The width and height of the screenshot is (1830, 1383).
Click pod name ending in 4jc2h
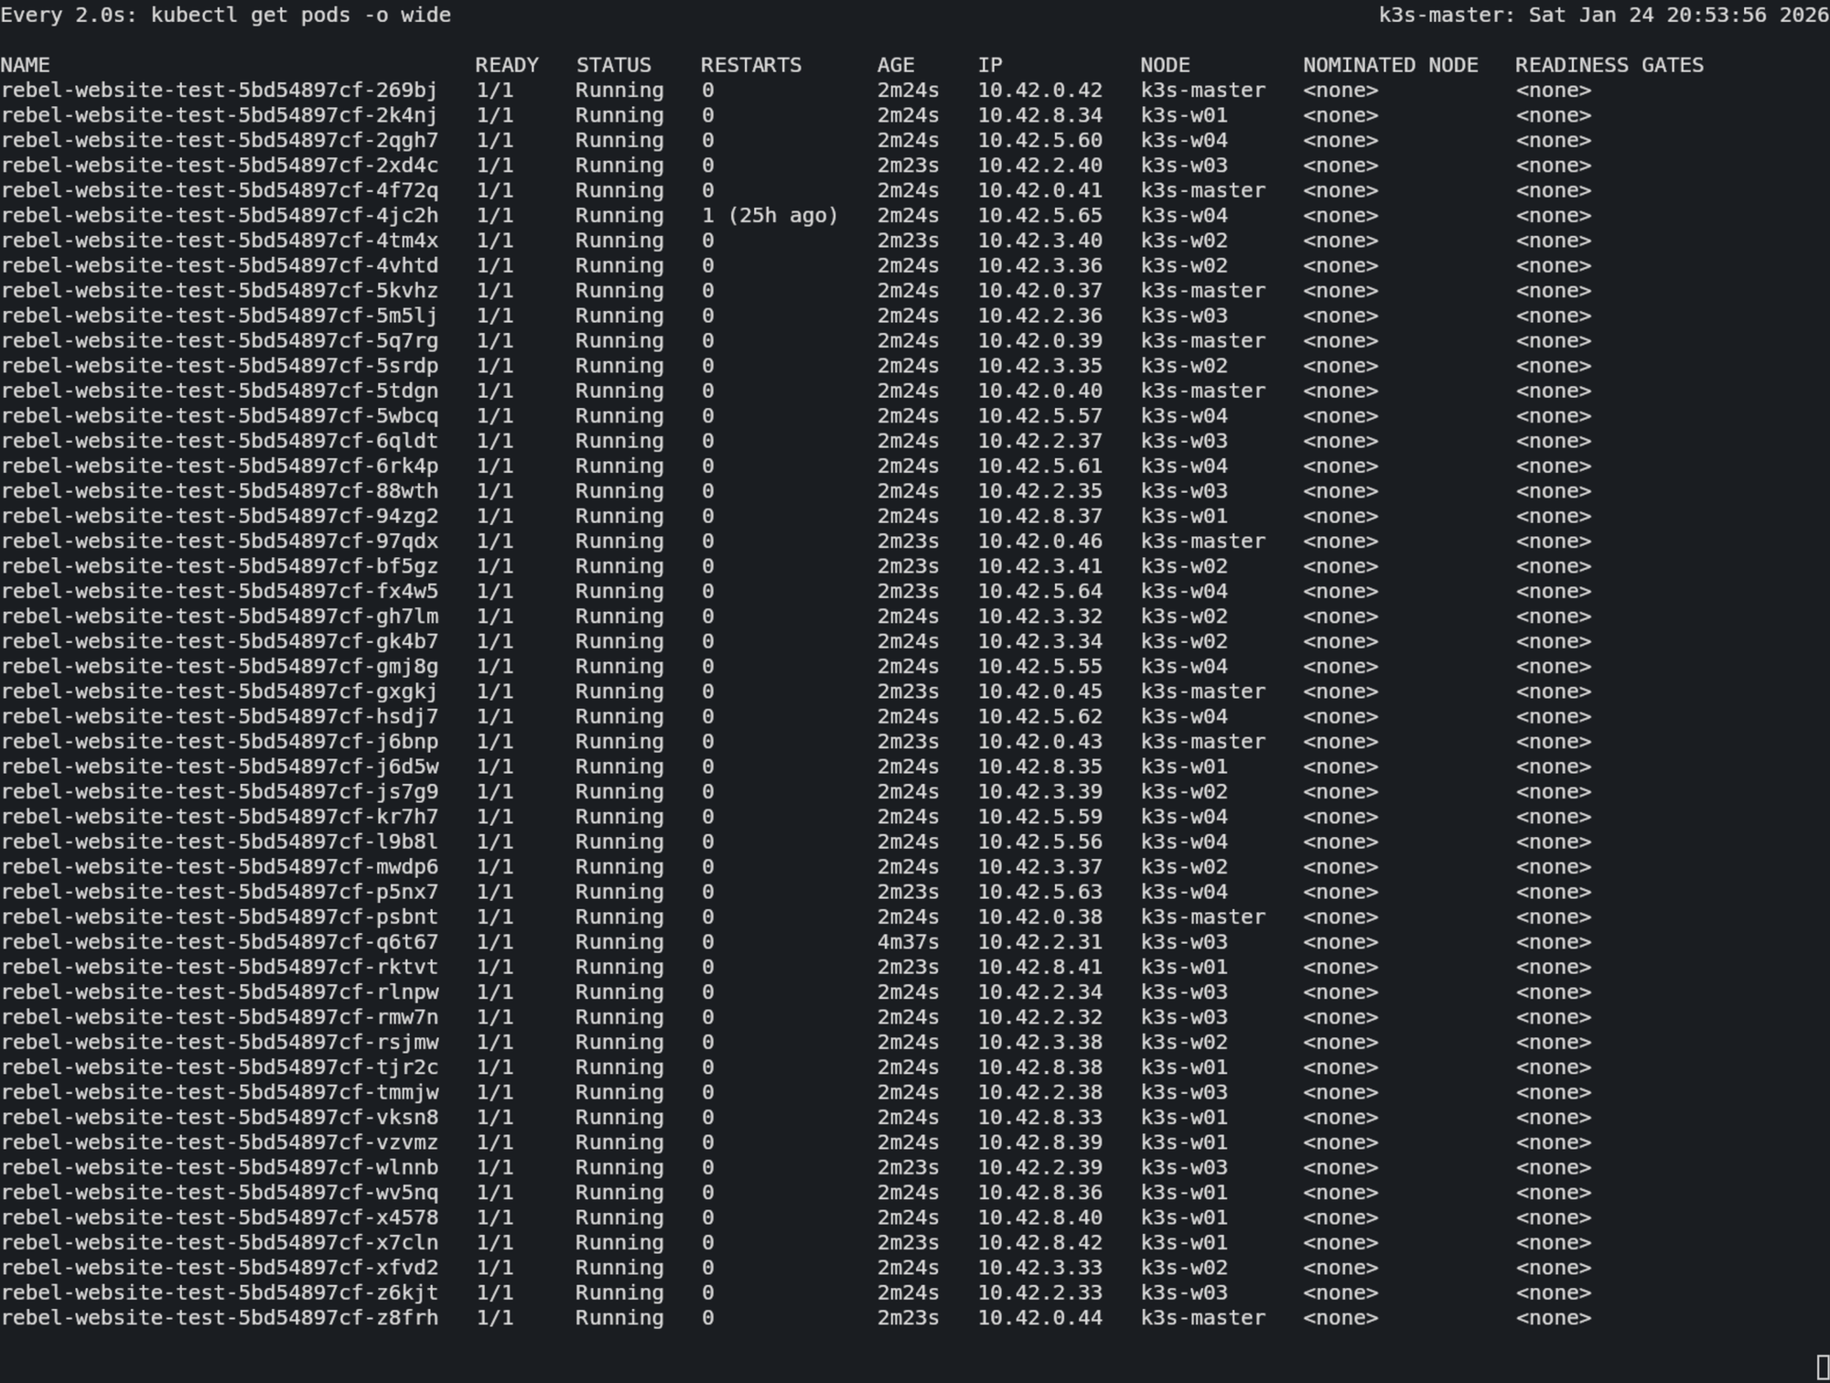tap(219, 216)
